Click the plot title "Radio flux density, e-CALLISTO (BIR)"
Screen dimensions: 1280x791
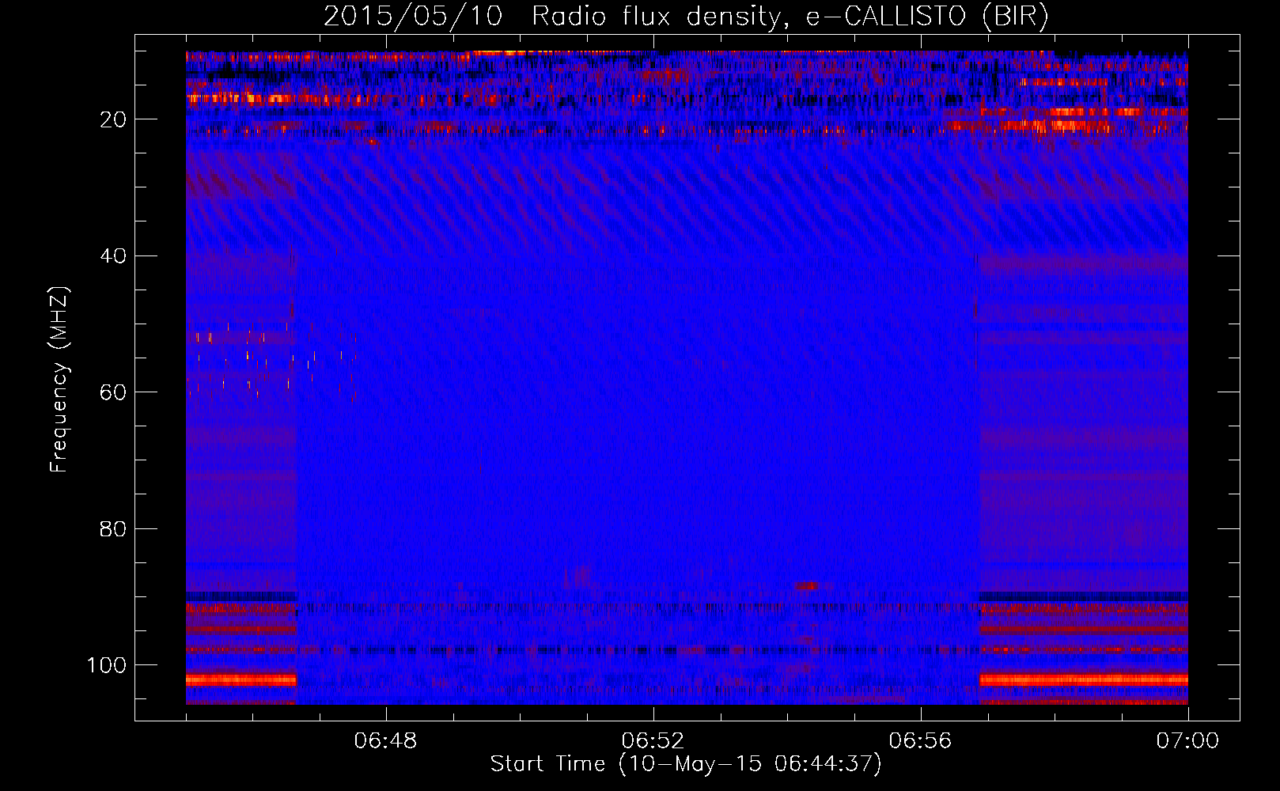(790, 17)
